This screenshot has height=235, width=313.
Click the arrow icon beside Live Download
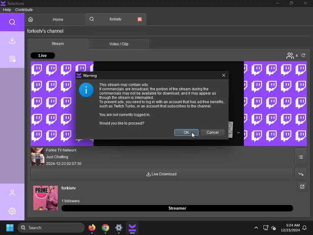(301, 174)
